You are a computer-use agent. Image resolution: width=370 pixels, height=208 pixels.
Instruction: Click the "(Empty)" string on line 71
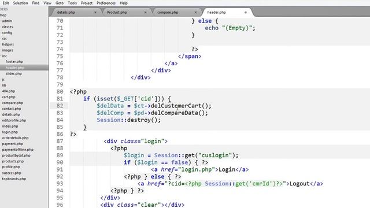point(237,28)
